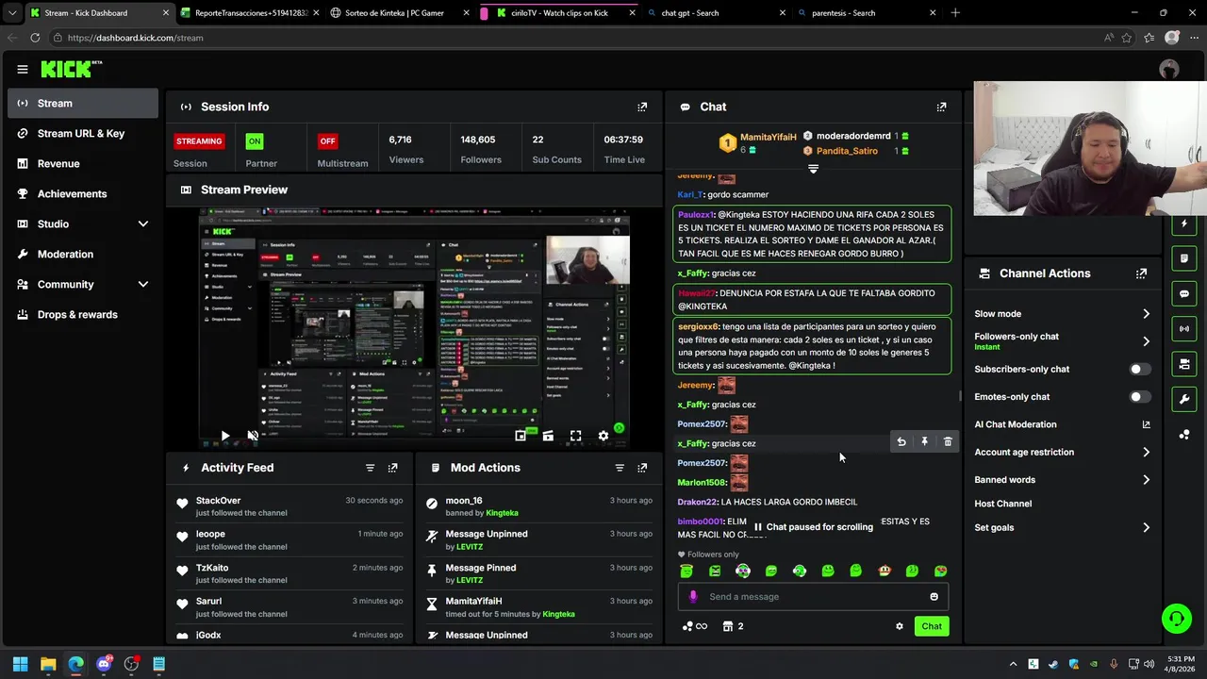Viewport: 1207px width, 679px height.
Task: Pop out the Channel Actions panel
Action: (1141, 273)
